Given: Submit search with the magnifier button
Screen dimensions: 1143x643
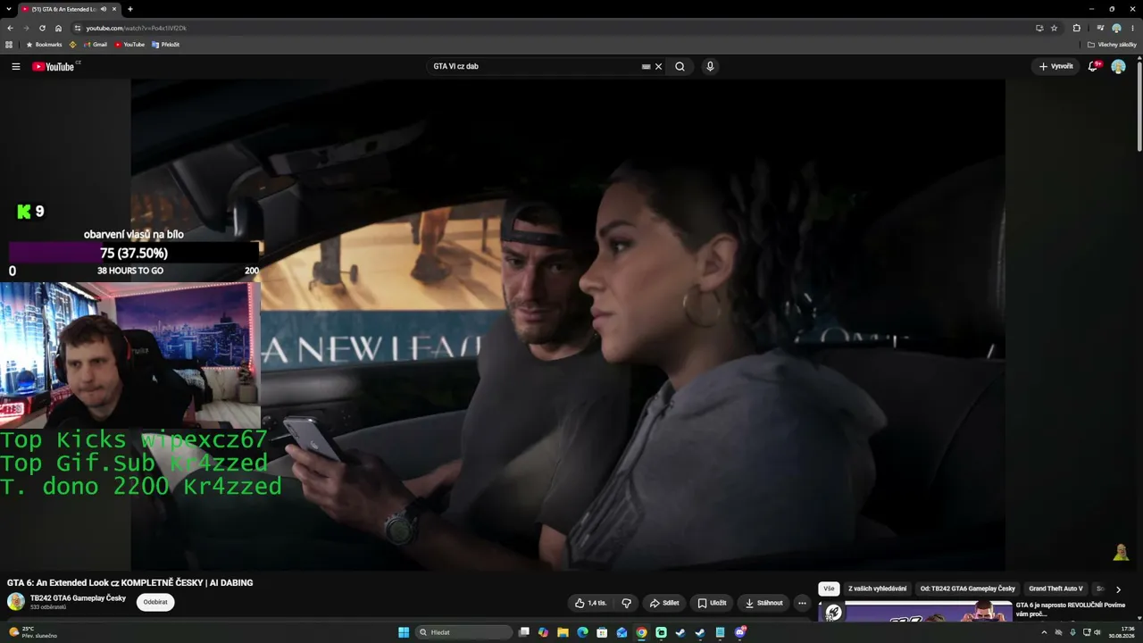Looking at the screenshot, I should coord(680,66).
